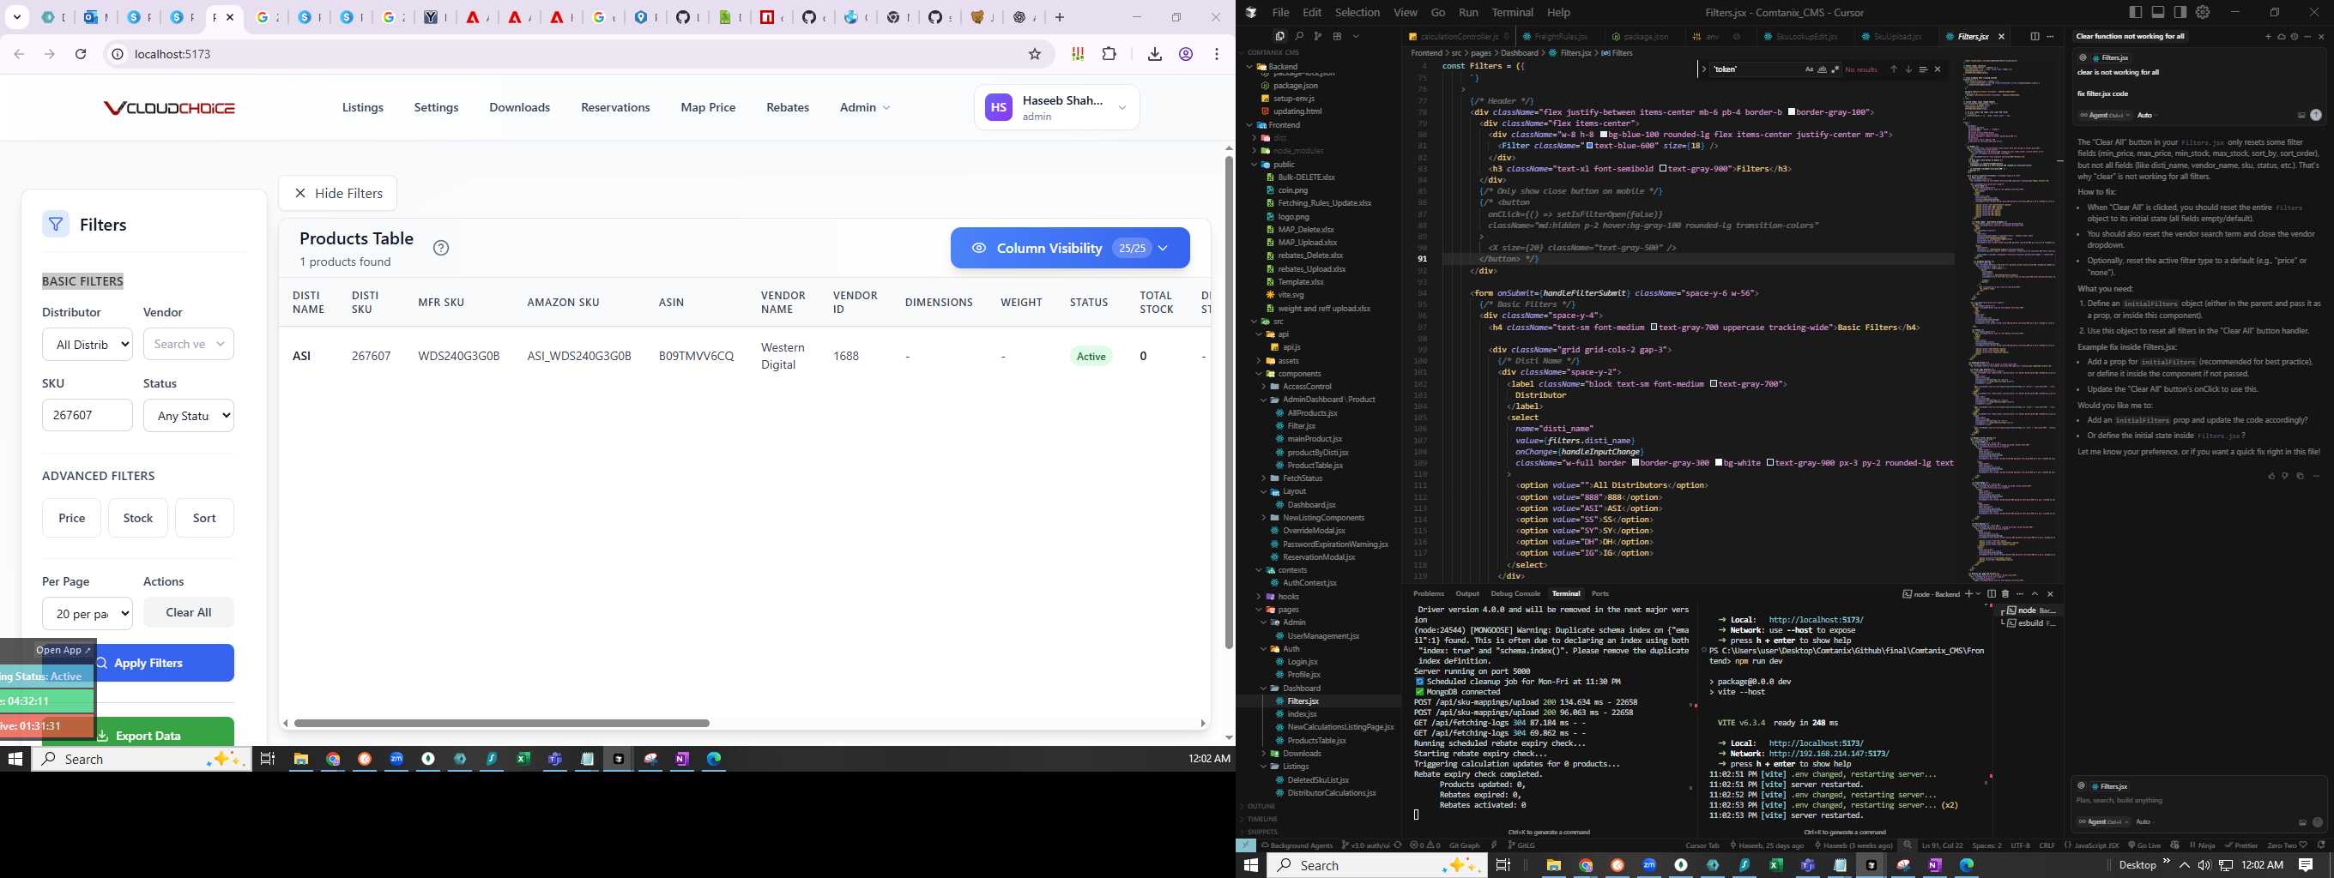
Task: Open the Chrome extensions puzzle icon
Action: pyautogui.click(x=1109, y=54)
